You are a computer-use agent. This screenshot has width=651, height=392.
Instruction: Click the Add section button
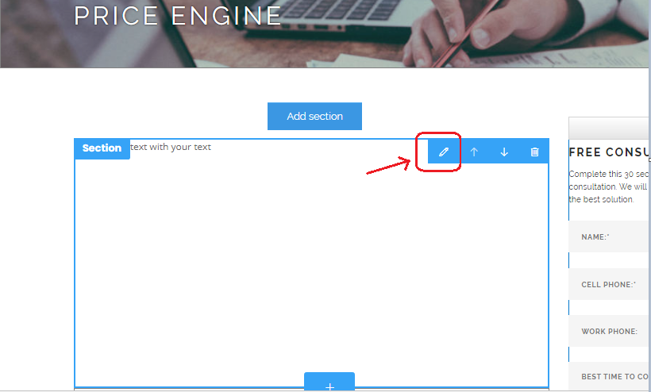[314, 116]
